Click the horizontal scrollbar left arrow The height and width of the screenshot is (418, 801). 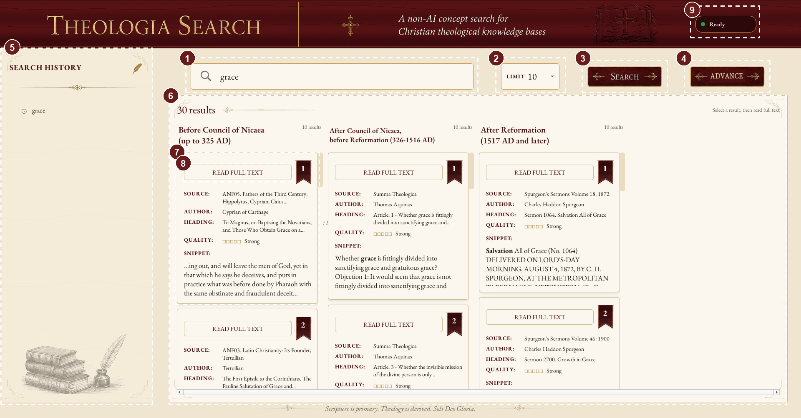180,392
